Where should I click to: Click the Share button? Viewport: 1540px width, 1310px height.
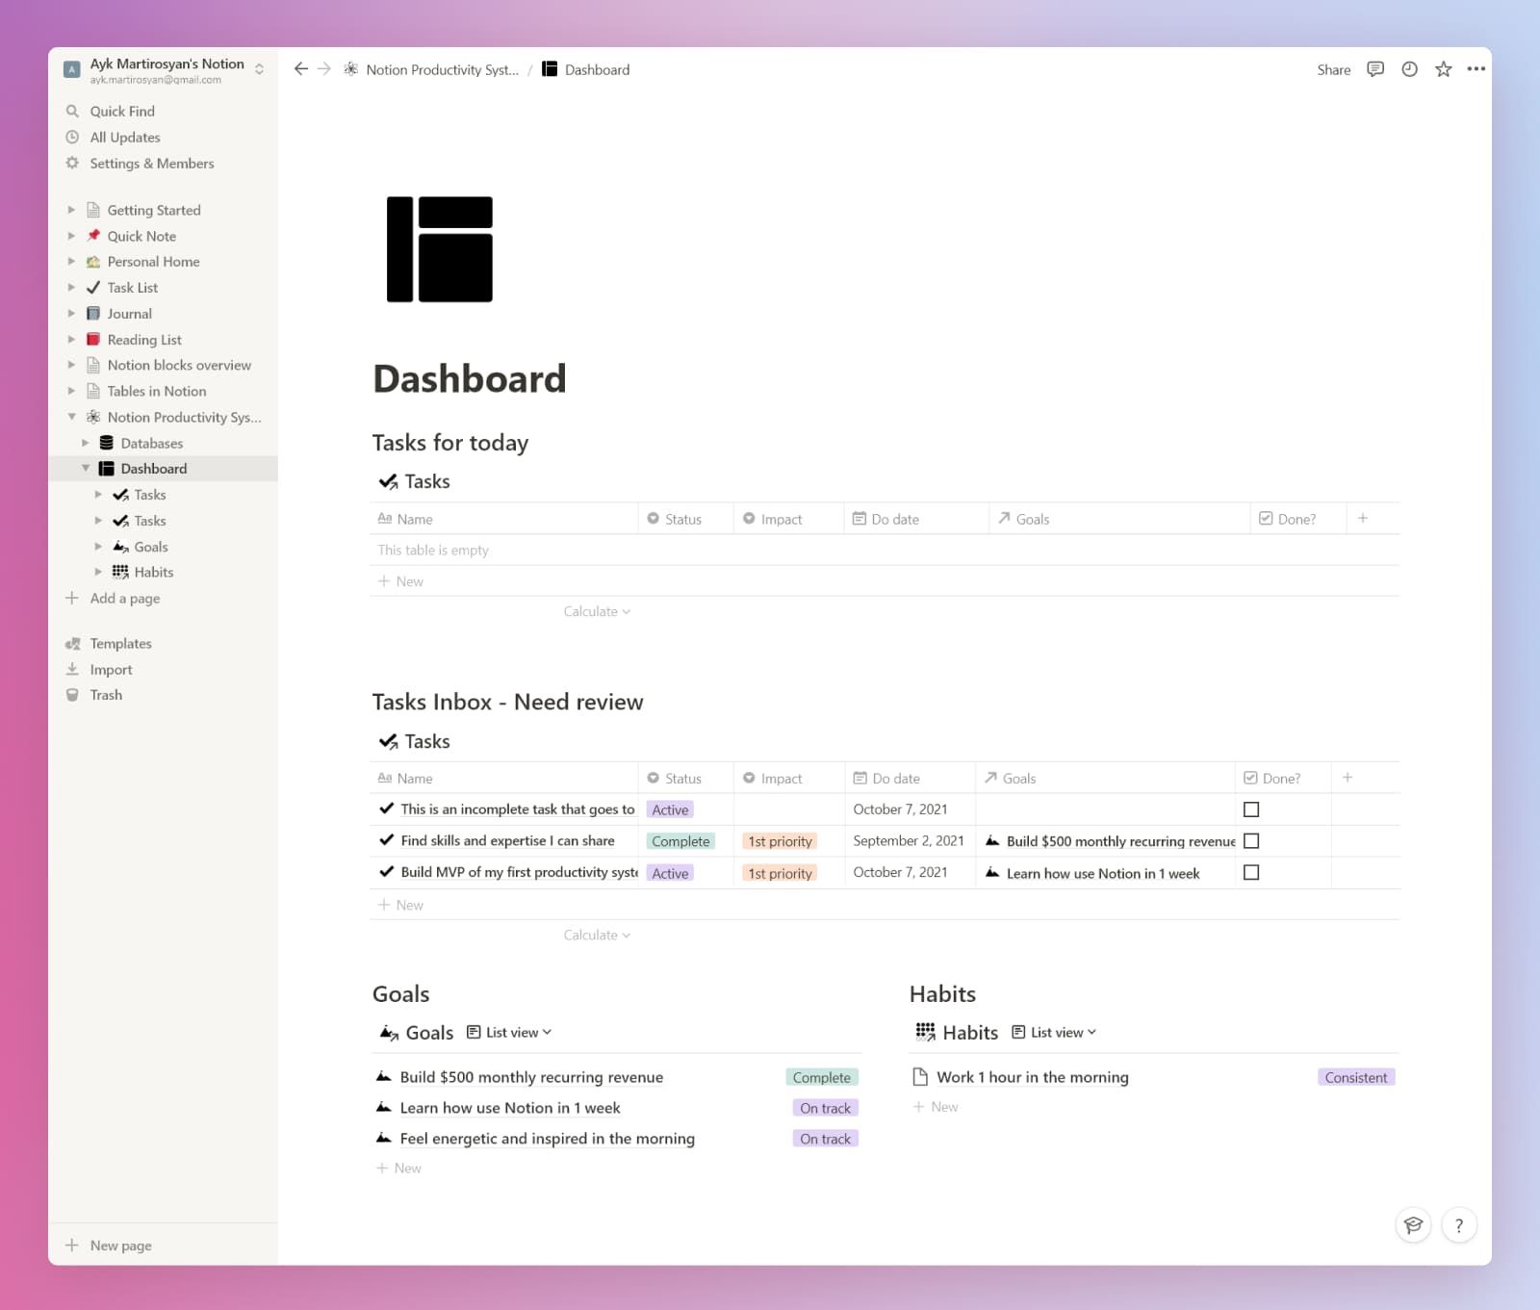1333,69
